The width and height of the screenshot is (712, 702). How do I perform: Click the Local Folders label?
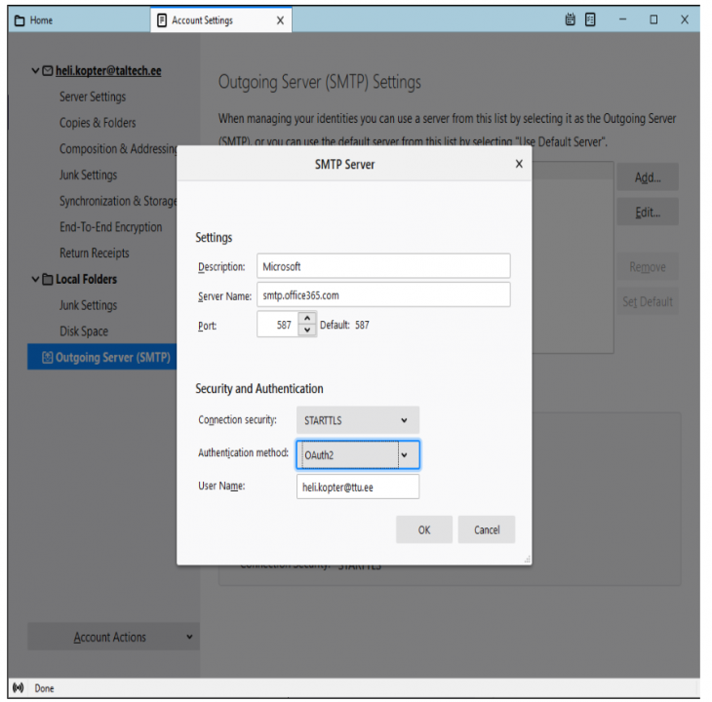pyautogui.click(x=86, y=279)
